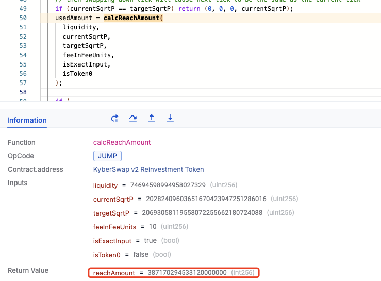Open KyberSwap v2 Reinvestment Token contract link
Image resolution: width=381 pixels, height=281 pixels.
[x=148, y=169]
